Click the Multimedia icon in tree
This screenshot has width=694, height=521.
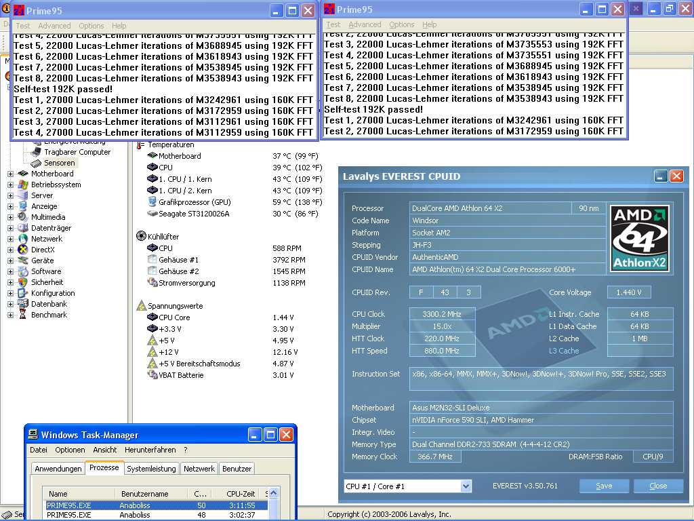[x=23, y=217]
